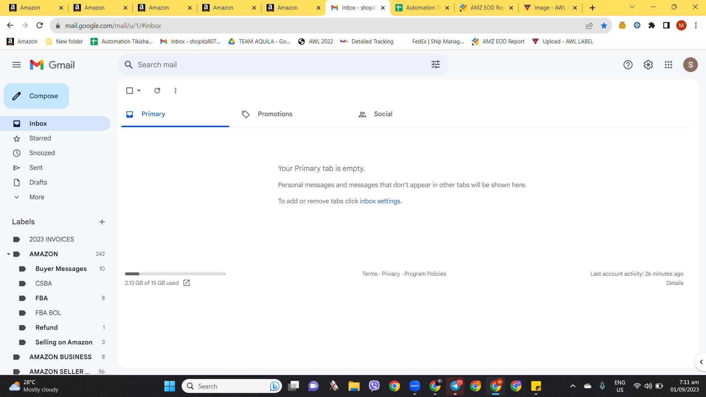The image size is (706, 397).
Task: Switch to the Primary tab
Action: pos(175,114)
